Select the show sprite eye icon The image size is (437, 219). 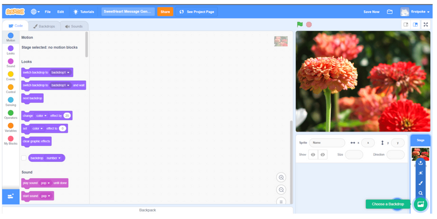[x=313, y=155]
